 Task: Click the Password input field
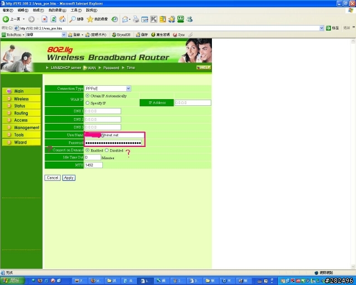(113, 142)
